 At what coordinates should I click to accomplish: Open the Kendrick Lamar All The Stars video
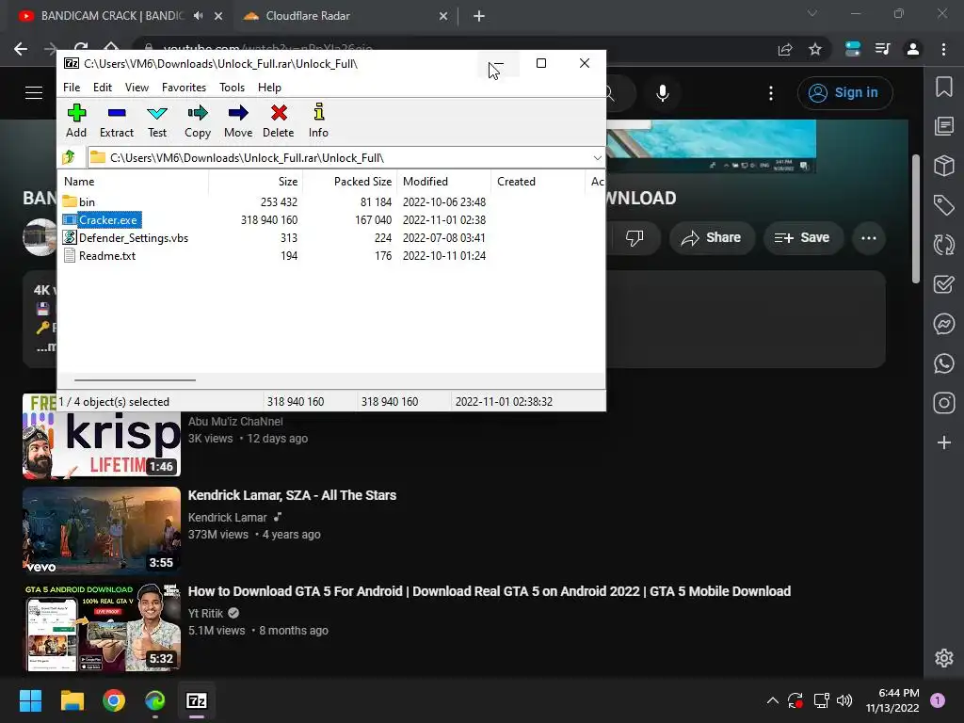[292, 495]
